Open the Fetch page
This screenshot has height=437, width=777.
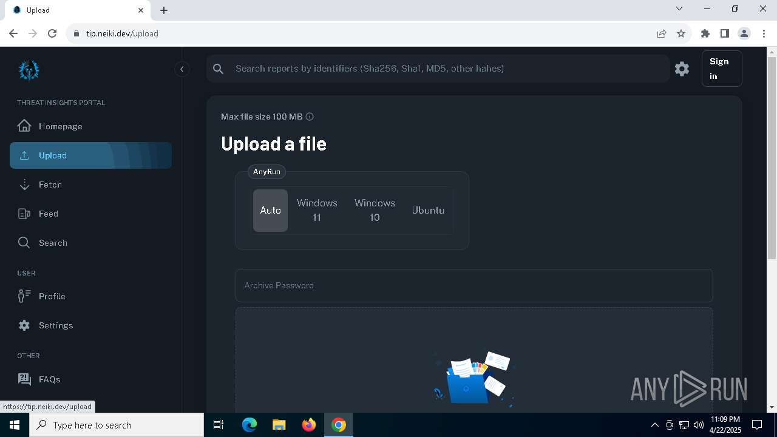tap(90, 185)
